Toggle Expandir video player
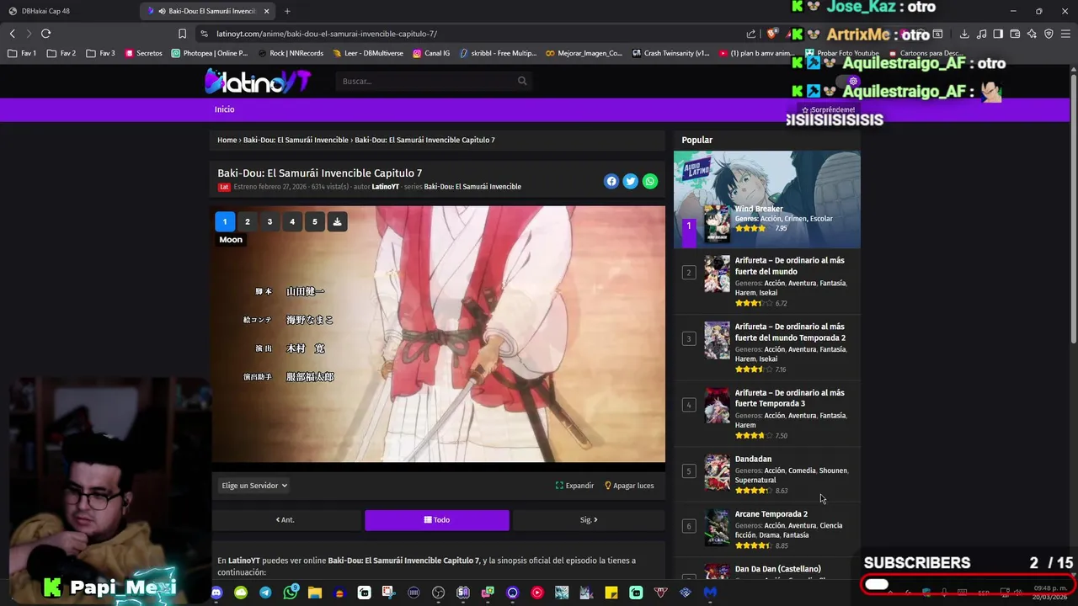Image resolution: width=1078 pixels, height=606 pixels. [x=574, y=486]
